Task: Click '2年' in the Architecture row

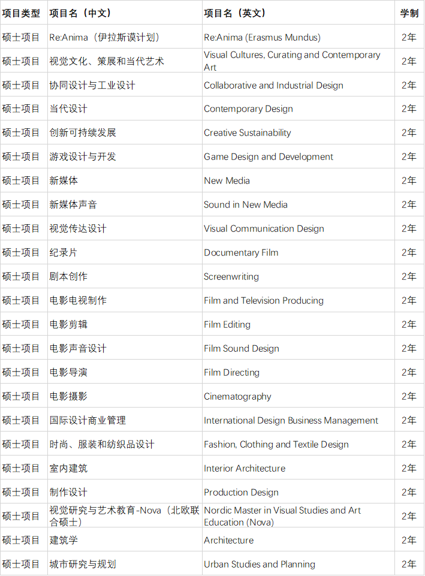Action: coord(408,540)
